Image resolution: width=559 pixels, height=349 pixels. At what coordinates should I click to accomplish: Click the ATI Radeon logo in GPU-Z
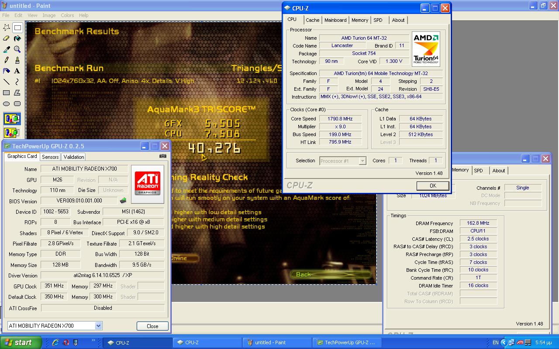click(148, 184)
